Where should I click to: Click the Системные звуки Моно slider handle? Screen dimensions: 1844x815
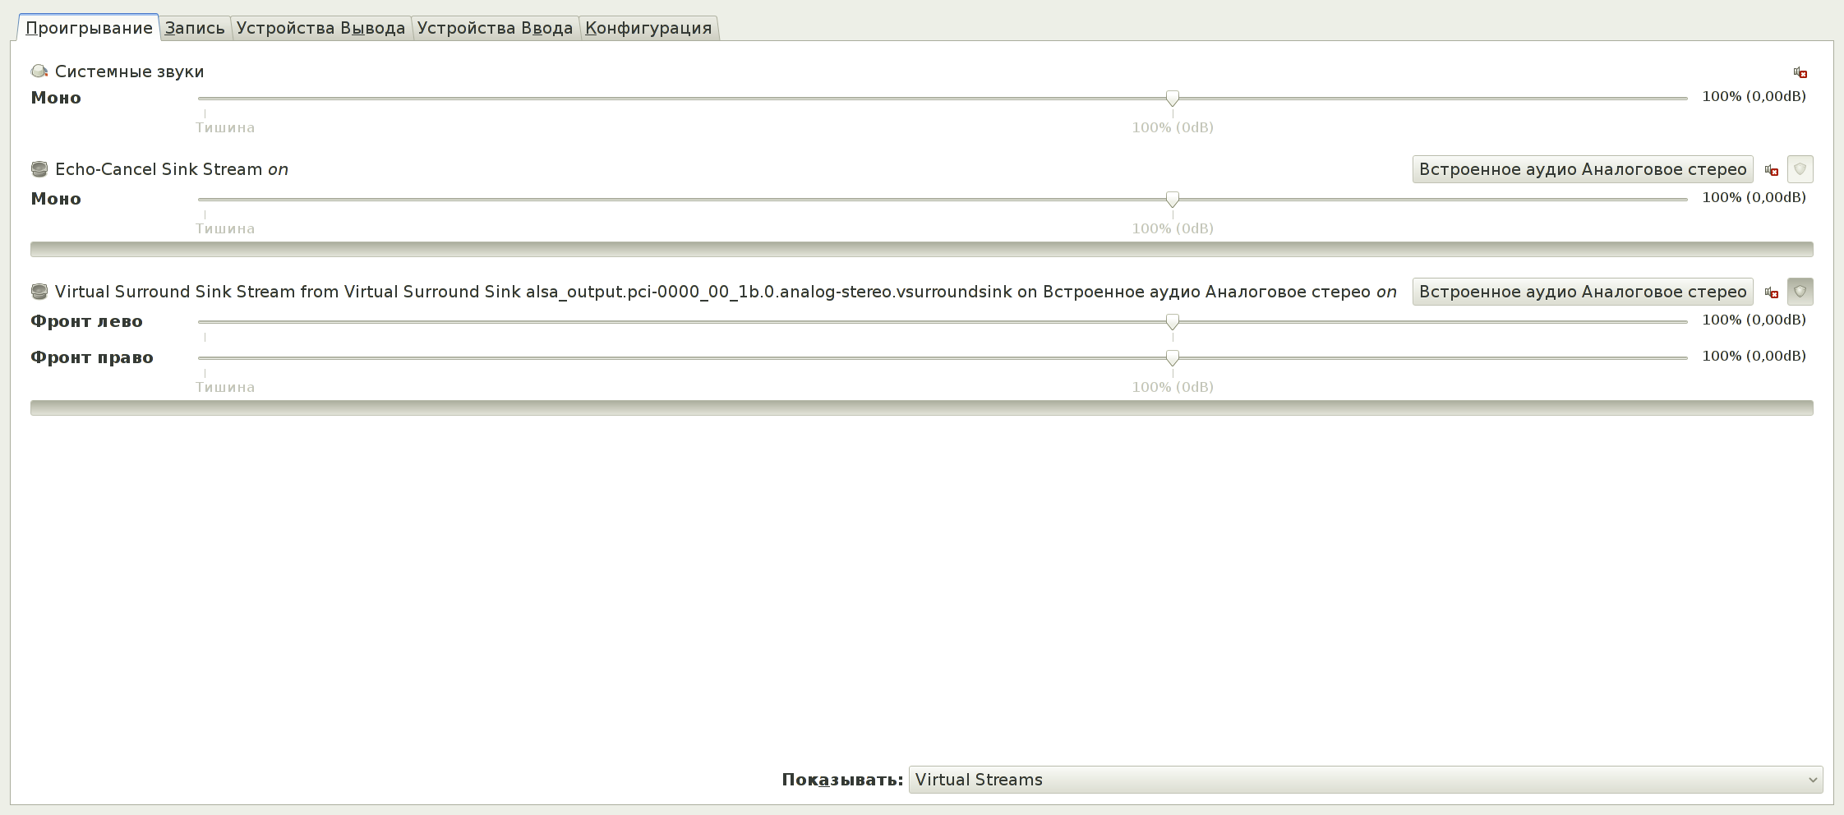[1173, 99]
